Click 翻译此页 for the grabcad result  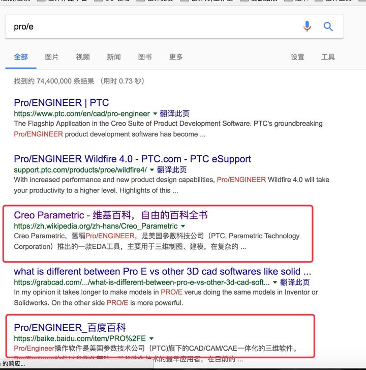click(295, 282)
